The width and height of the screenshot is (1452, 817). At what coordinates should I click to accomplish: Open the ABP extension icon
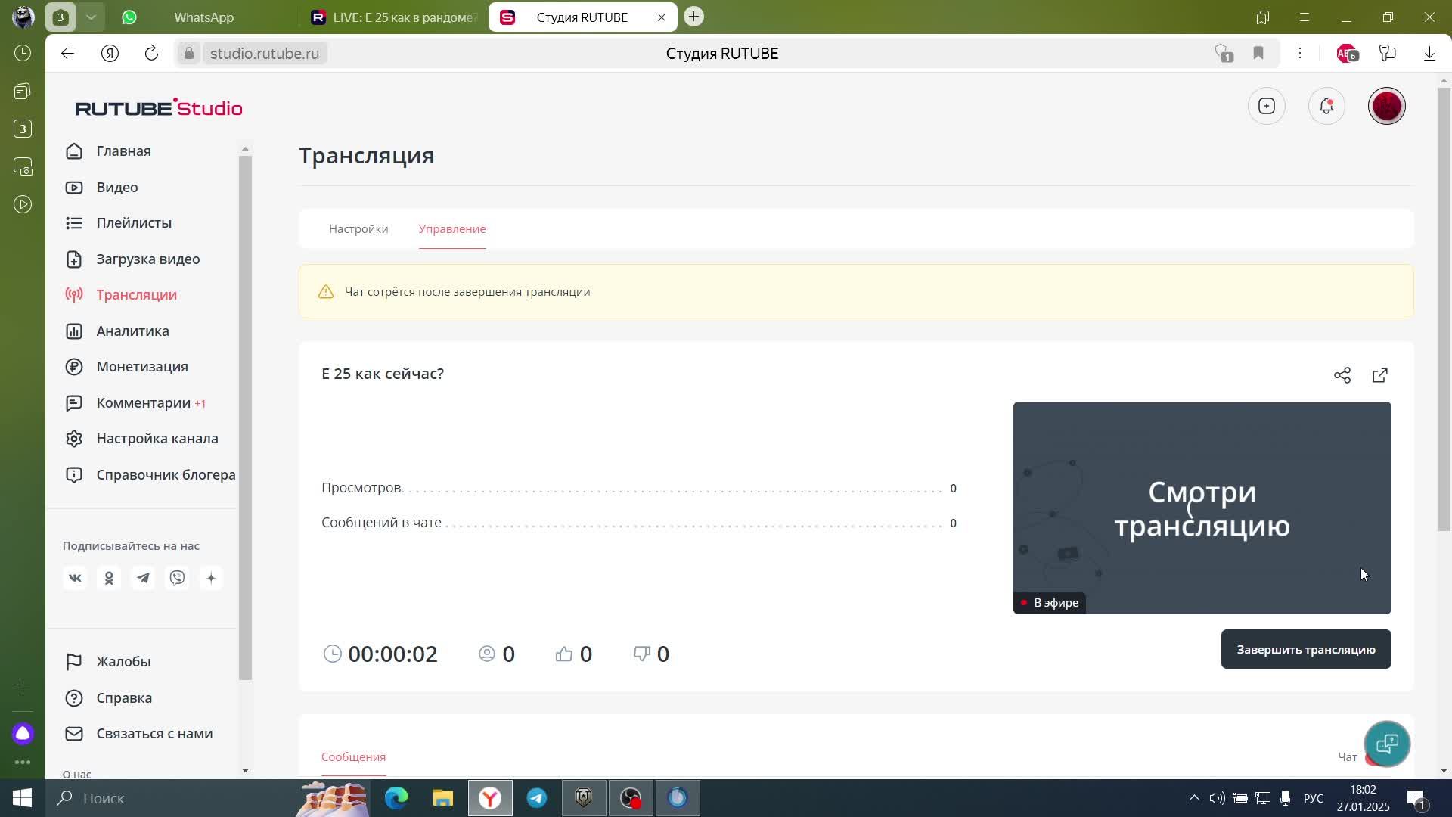pos(1347,53)
